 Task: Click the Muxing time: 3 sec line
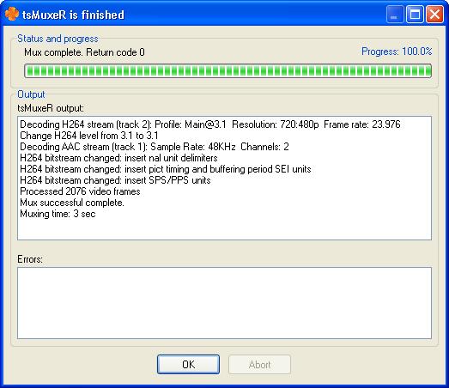tap(58, 214)
